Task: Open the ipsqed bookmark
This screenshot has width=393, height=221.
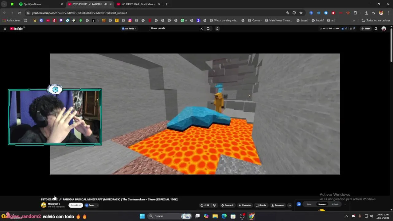Action: (302, 21)
